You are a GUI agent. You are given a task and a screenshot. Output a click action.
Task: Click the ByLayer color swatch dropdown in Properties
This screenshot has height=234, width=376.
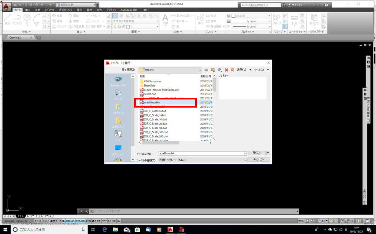point(251,16)
